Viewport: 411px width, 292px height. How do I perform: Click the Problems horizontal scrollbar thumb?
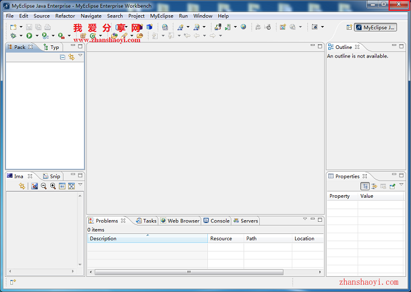pyautogui.click(x=189, y=272)
